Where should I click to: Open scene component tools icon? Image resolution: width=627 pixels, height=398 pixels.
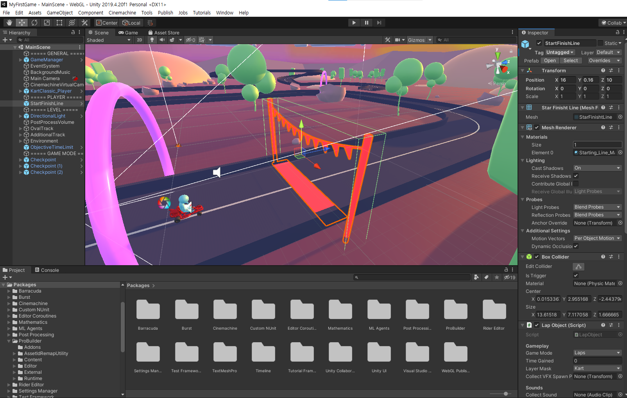(x=387, y=40)
